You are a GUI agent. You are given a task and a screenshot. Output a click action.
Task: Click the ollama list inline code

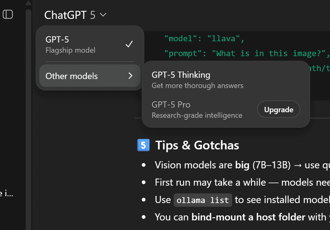[203, 200]
